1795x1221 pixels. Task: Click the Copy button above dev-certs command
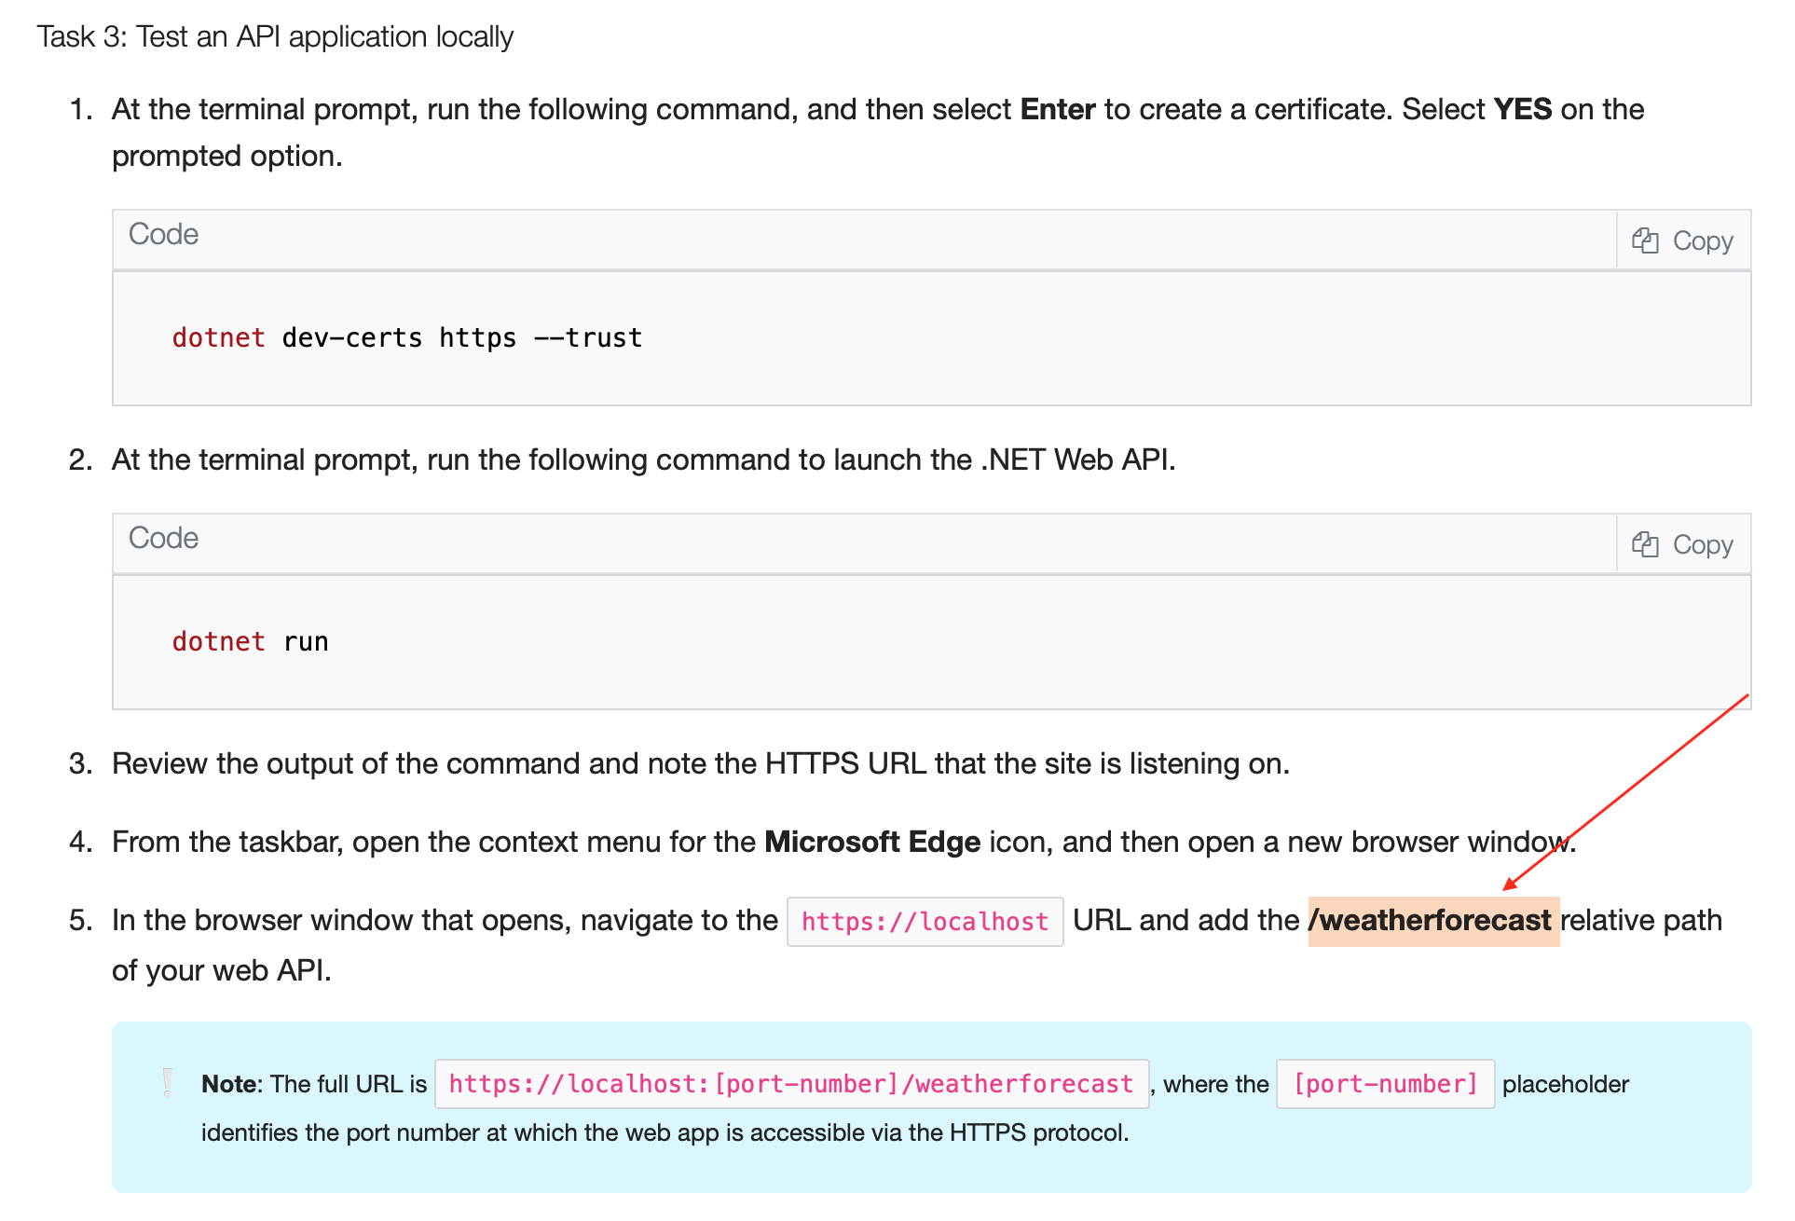(1682, 240)
